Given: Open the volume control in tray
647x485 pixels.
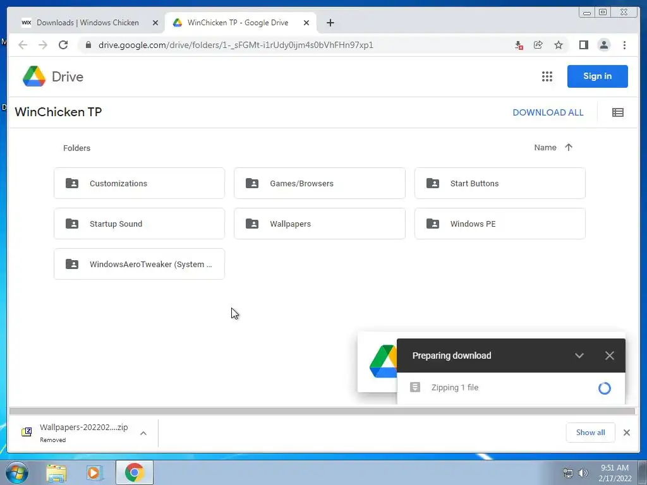Looking at the screenshot, I should click(583, 473).
